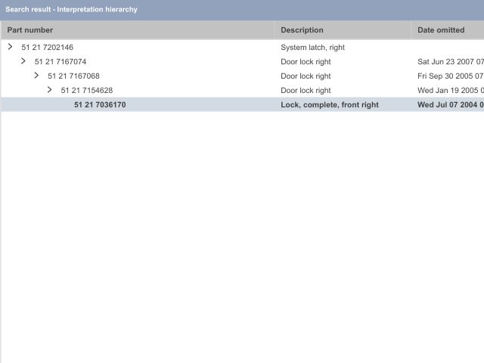Click the Door lock right description for 51 21 7167074
Screen dimensions: 484x363
pyautogui.click(x=306, y=62)
